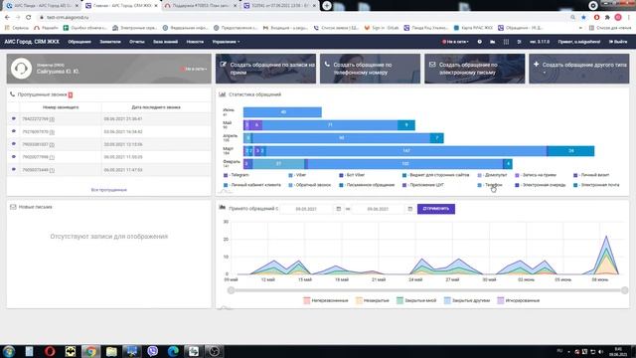Open a new browser tab with plus icon

point(327,6)
